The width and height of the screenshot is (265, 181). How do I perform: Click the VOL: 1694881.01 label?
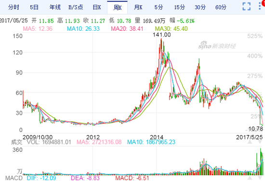[x=49, y=142]
